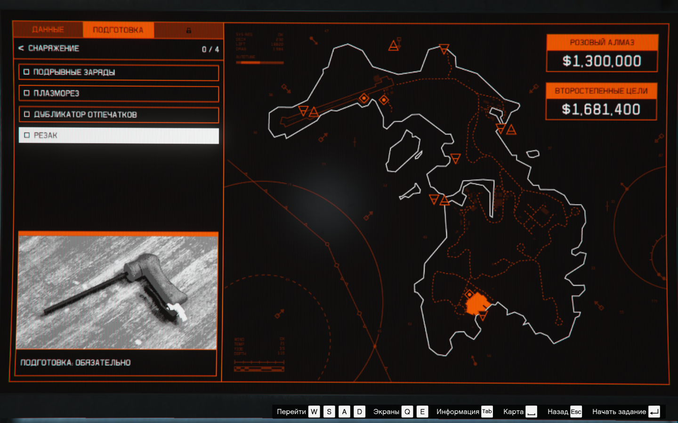
Task: Click the D key hint icon
Action: 359,412
